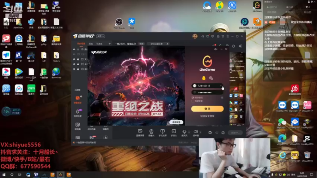Click the record video icon near settings
Viewport: 317px width, 178px height.
(x=210, y=133)
